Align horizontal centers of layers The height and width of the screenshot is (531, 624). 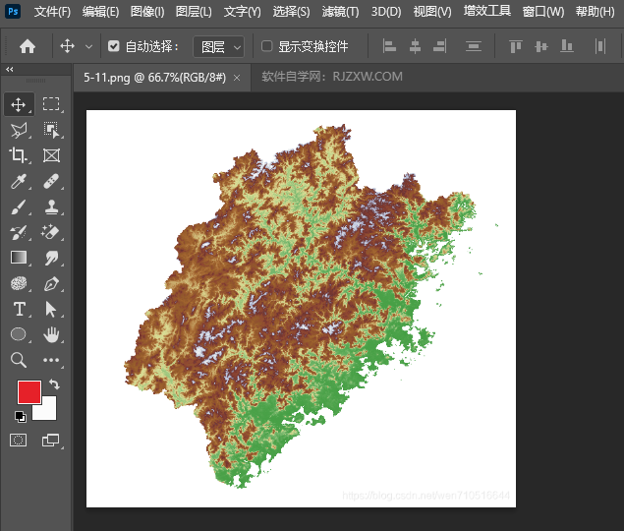coord(415,46)
